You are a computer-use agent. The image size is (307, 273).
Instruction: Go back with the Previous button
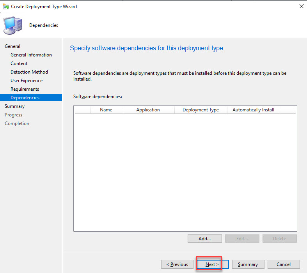177,264
